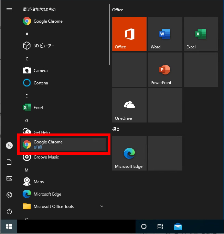Click the Windows Start button
The image size is (224, 234).
click(x=9, y=226)
